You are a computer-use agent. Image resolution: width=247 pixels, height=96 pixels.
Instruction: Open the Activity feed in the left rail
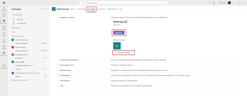click(4, 9)
